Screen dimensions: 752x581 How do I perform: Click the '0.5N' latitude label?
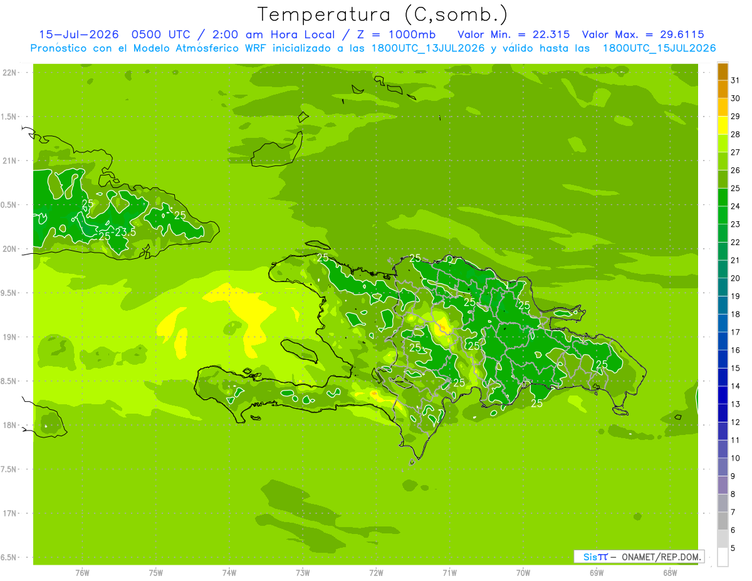point(9,205)
